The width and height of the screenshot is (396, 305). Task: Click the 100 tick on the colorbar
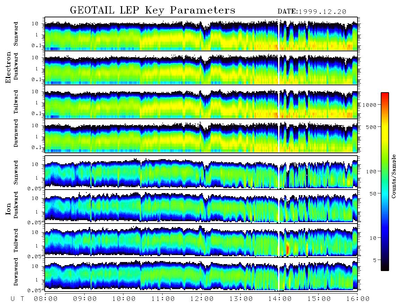(x=371, y=172)
